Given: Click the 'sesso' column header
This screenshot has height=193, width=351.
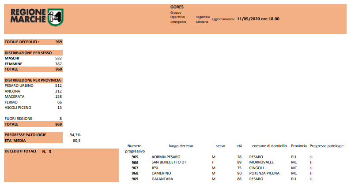Looking at the screenshot, I should coord(220,146).
